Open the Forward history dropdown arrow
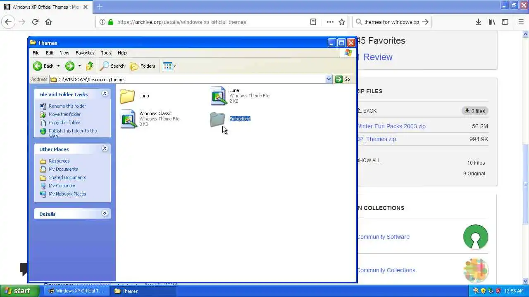 [79, 66]
